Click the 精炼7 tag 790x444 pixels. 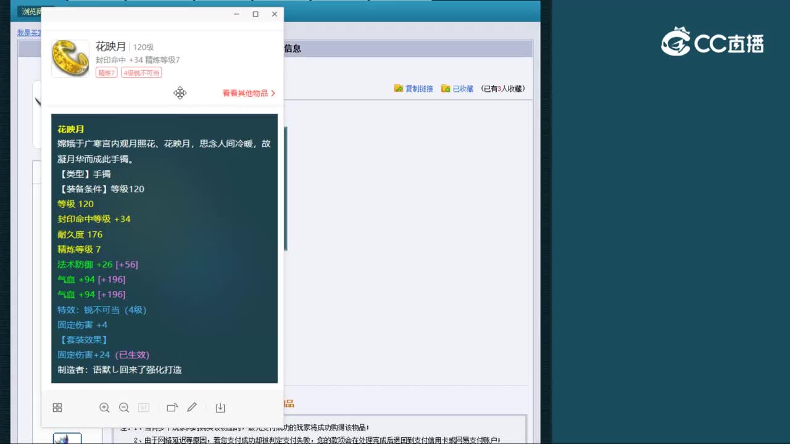coord(107,73)
